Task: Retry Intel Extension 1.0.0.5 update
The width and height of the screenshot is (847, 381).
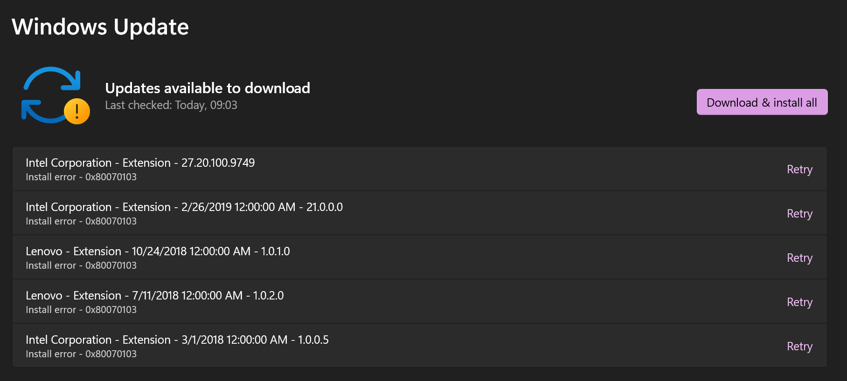Action: pyautogui.click(x=799, y=346)
